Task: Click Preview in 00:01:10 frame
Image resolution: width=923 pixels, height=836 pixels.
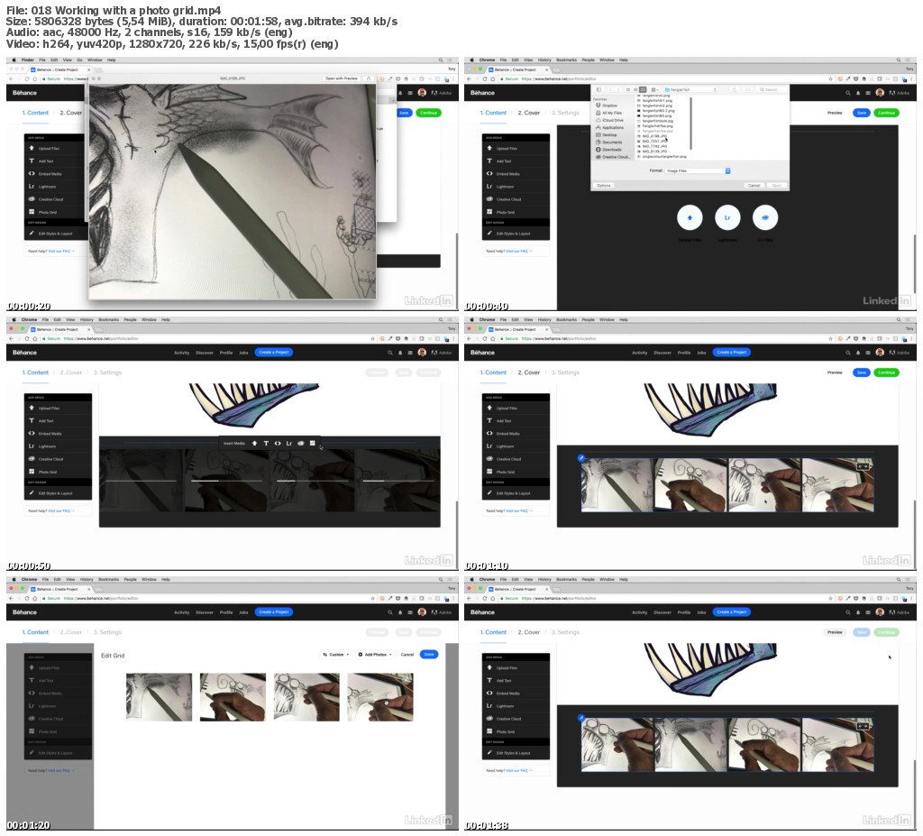Action: pos(835,372)
